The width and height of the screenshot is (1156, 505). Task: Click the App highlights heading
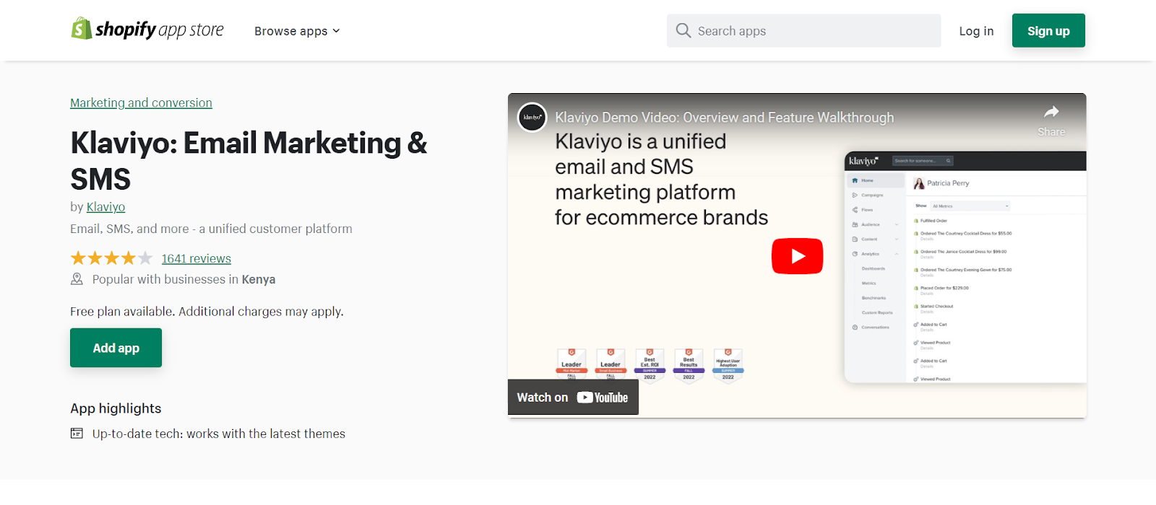116,408
